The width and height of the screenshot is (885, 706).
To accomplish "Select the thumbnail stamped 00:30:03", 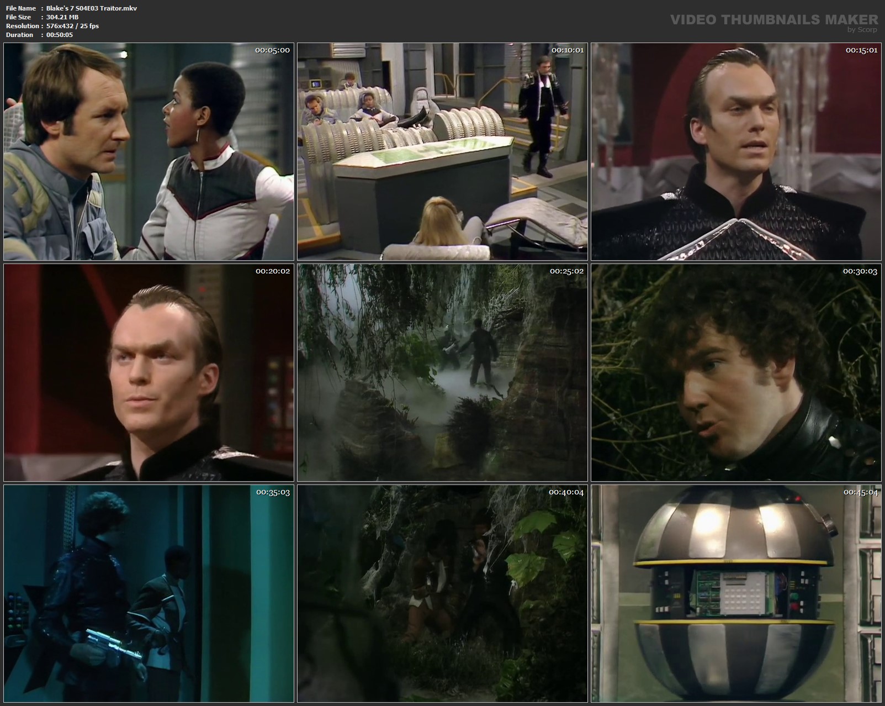I will pos(736,372).
